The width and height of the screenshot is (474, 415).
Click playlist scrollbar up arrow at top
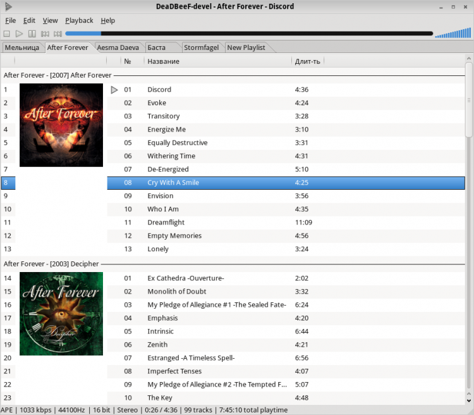(469, 58)
